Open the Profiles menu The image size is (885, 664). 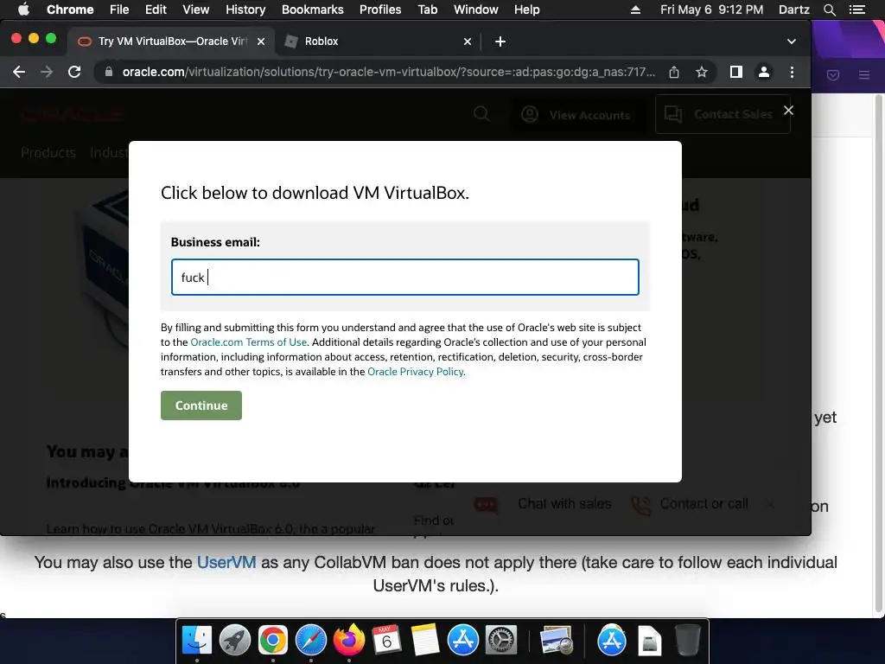[380, 10]
